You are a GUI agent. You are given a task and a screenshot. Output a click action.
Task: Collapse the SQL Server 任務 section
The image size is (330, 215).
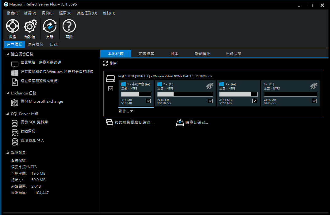click(8, 113)
